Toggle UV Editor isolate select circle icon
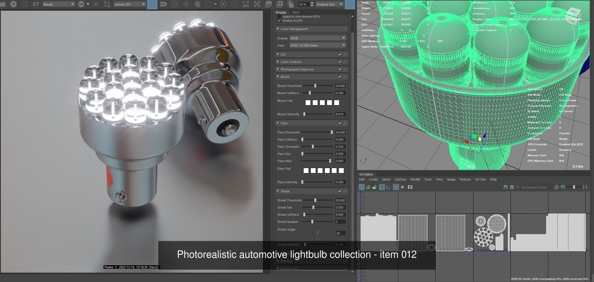The height and width of the screenshot is (282, 594). click(x=402, y=187)
